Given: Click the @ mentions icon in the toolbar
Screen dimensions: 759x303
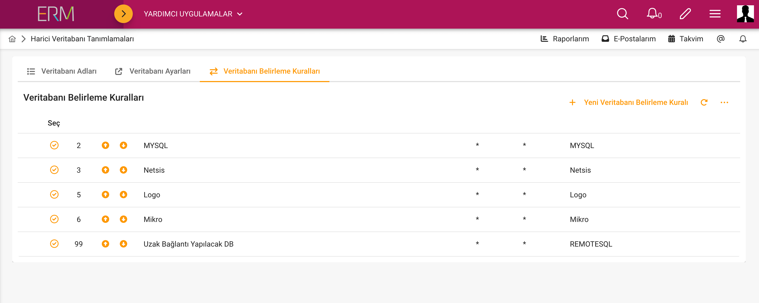Looking at the screenshot, I should tap(721, 39).
